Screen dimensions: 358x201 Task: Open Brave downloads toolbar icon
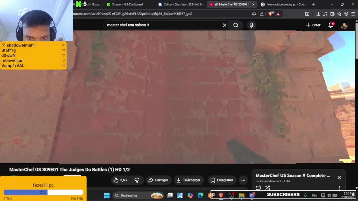[x=318, y=14]
